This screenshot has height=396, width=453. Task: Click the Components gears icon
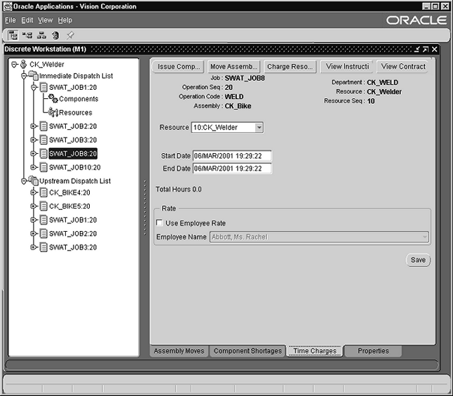pyautogui.click(x=53, y=98)
